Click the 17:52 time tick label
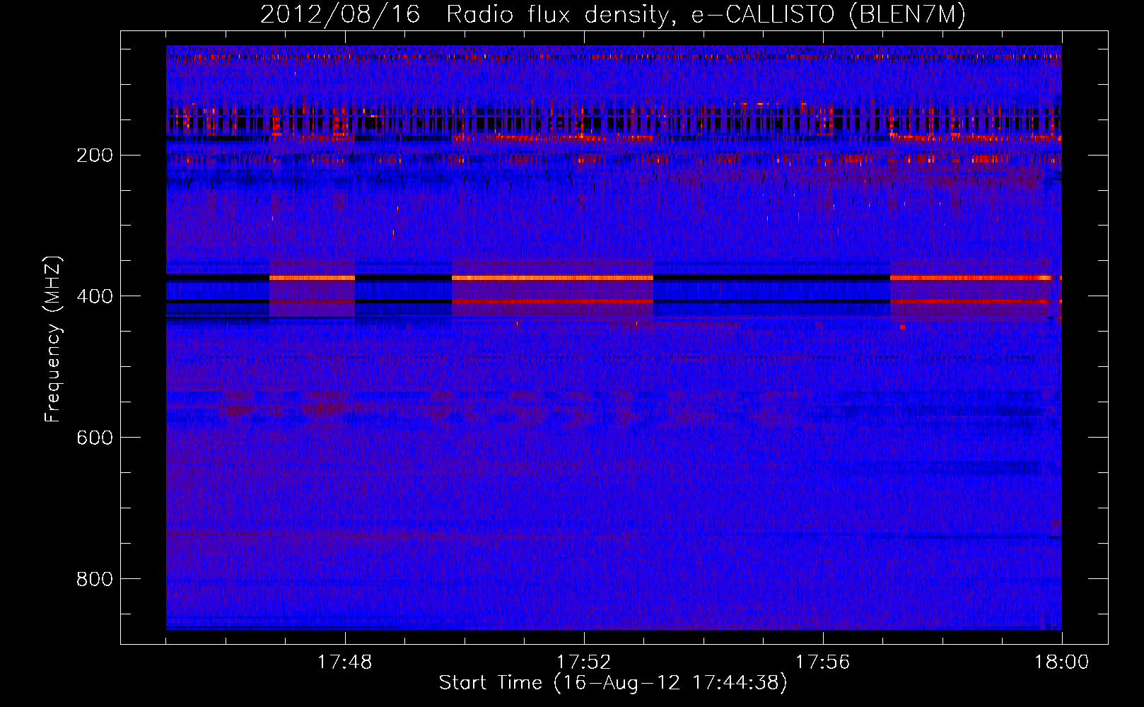This screenshot has height=707, width=1144. 583,662
